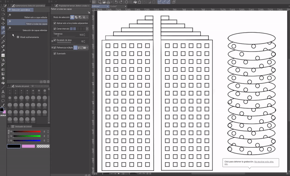Select the Text tool
Image resolution: width=290 pixels, height=176 pixels.
click(3, 92)
